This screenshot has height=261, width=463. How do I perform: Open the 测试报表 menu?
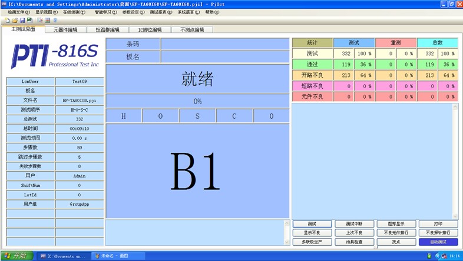pyautogui.click(x=161, y=12)
